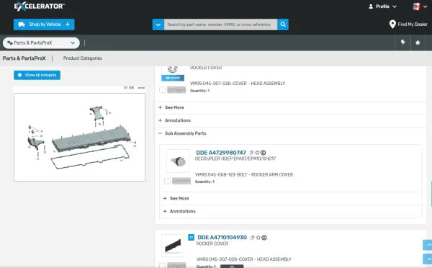Click the hotspot number badge by DDE A4710104930
Viewport: 432px width, 268px height.
click(x=191, y=237)
